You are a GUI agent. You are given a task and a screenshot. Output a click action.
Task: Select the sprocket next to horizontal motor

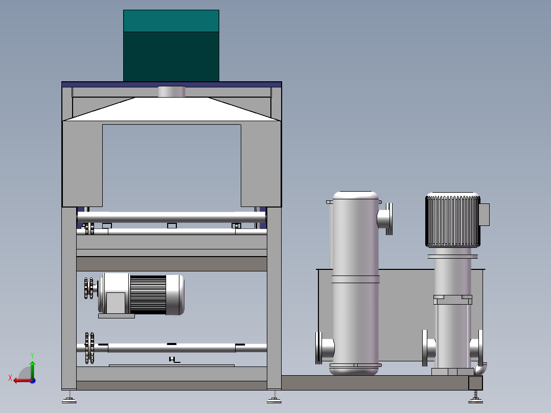[x=89, y=288]
